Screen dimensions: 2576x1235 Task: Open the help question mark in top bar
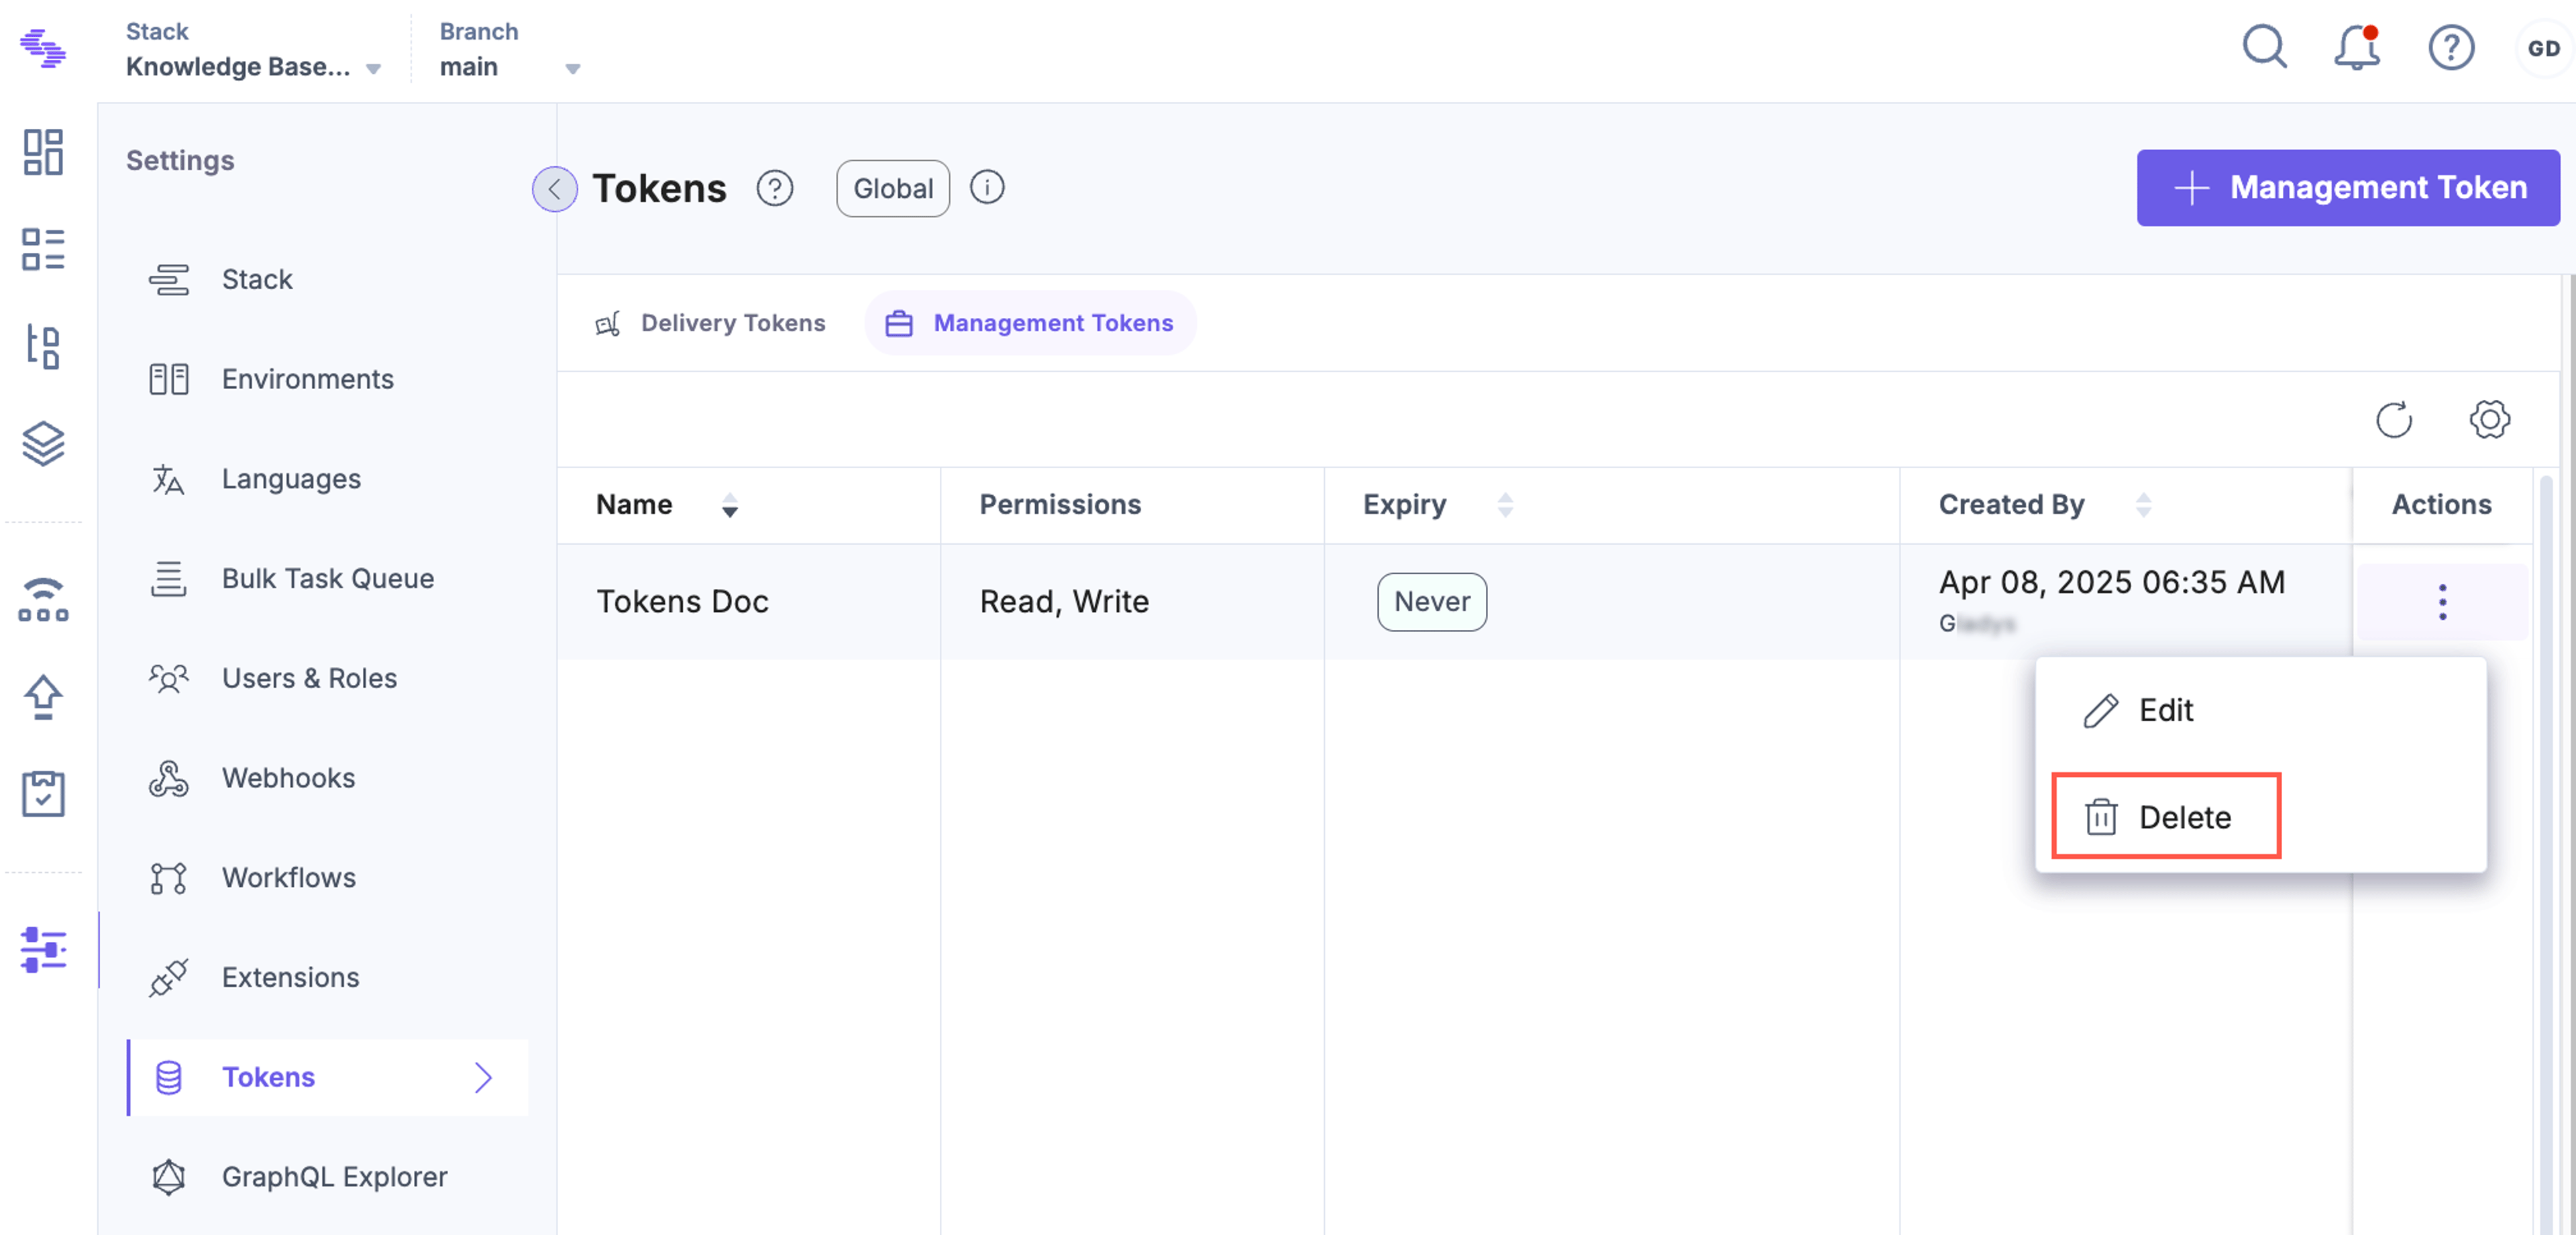click(x=2451, y=47)
